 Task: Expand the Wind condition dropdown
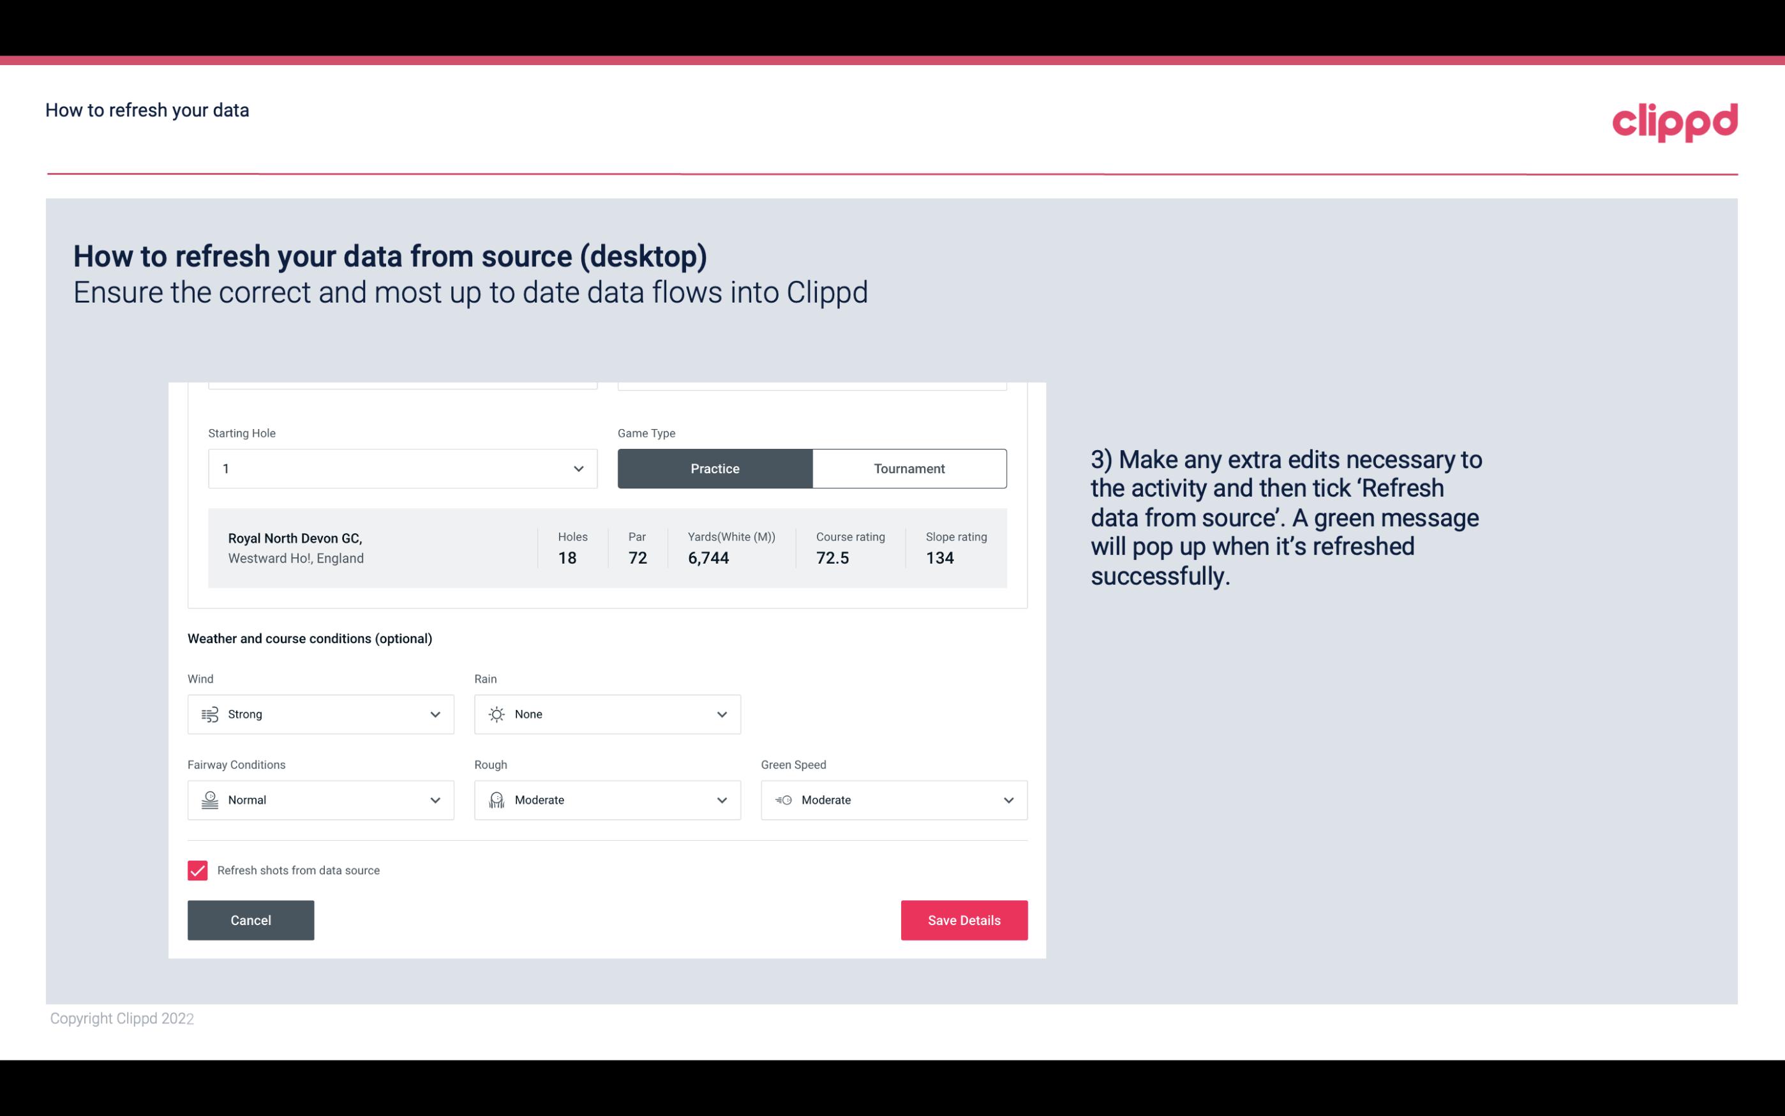(x=435, y=714)
